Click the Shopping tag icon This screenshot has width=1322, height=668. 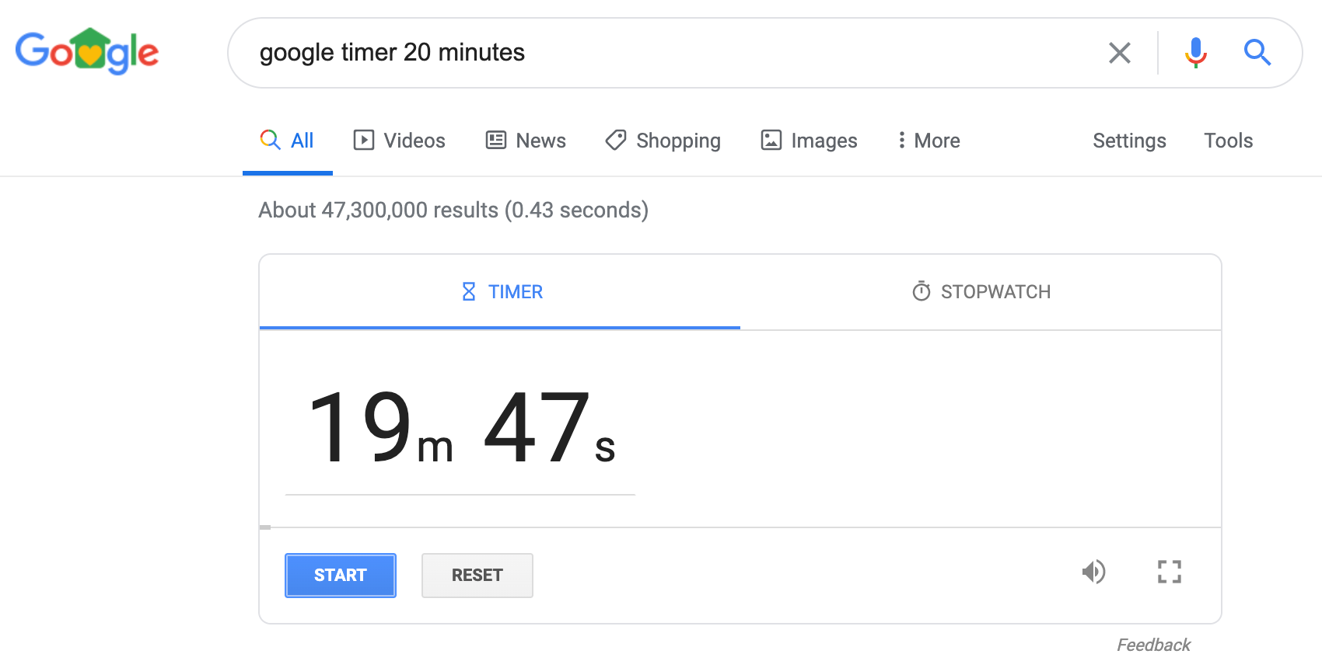615,141
